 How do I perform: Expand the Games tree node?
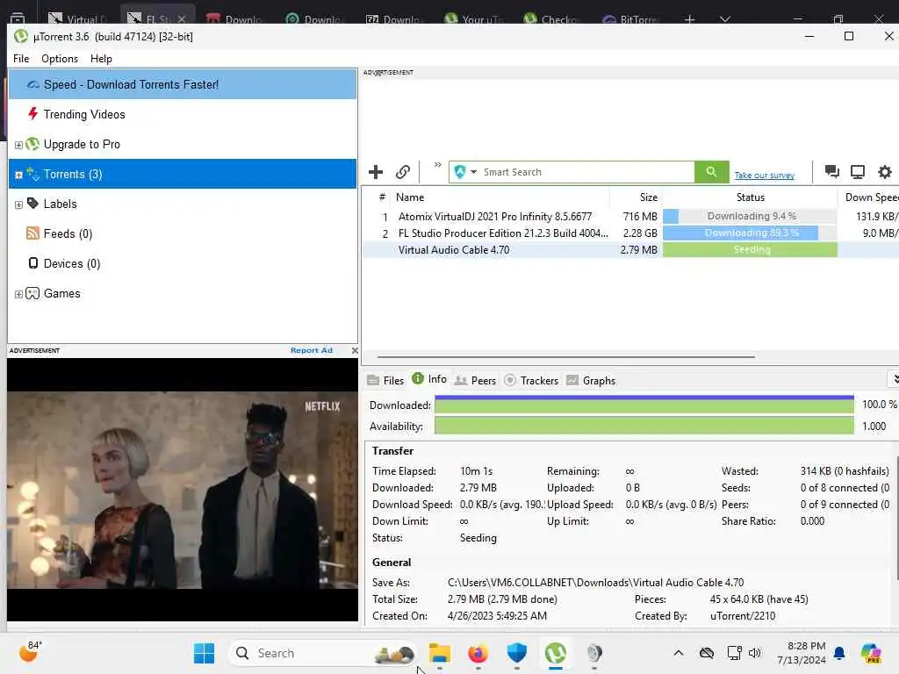(18, 294)
